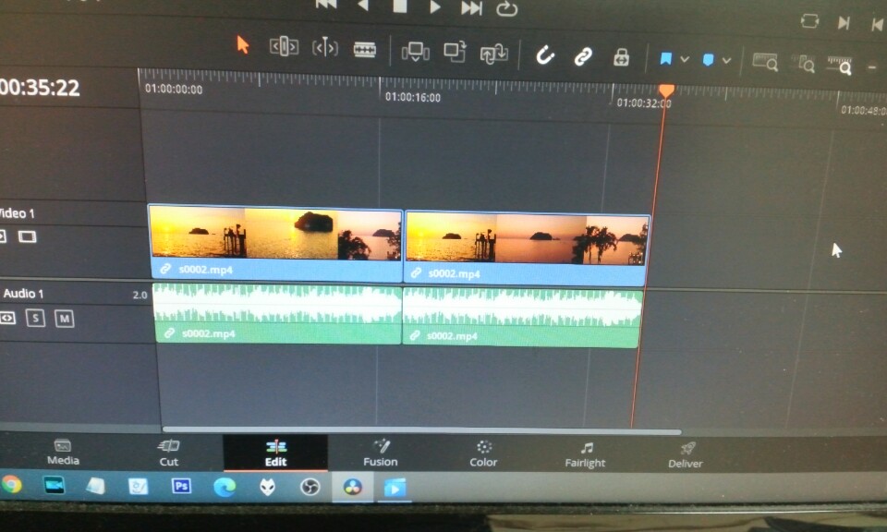Click the 00:35:22 timecode display
The height and width of the screenshot is (532, 887).
coord(40,88)
